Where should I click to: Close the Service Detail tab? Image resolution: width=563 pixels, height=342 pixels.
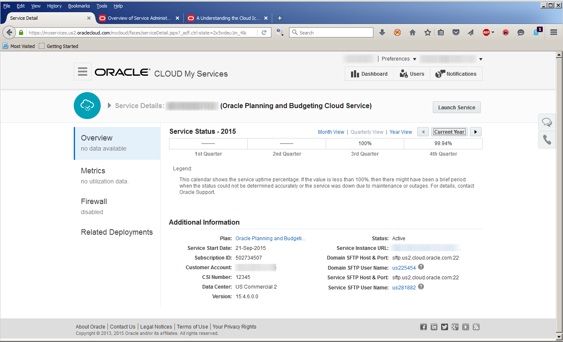[x=89, y=18]
